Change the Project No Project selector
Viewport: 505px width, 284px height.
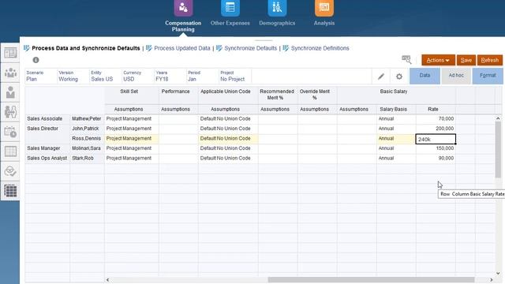[235, 77]
